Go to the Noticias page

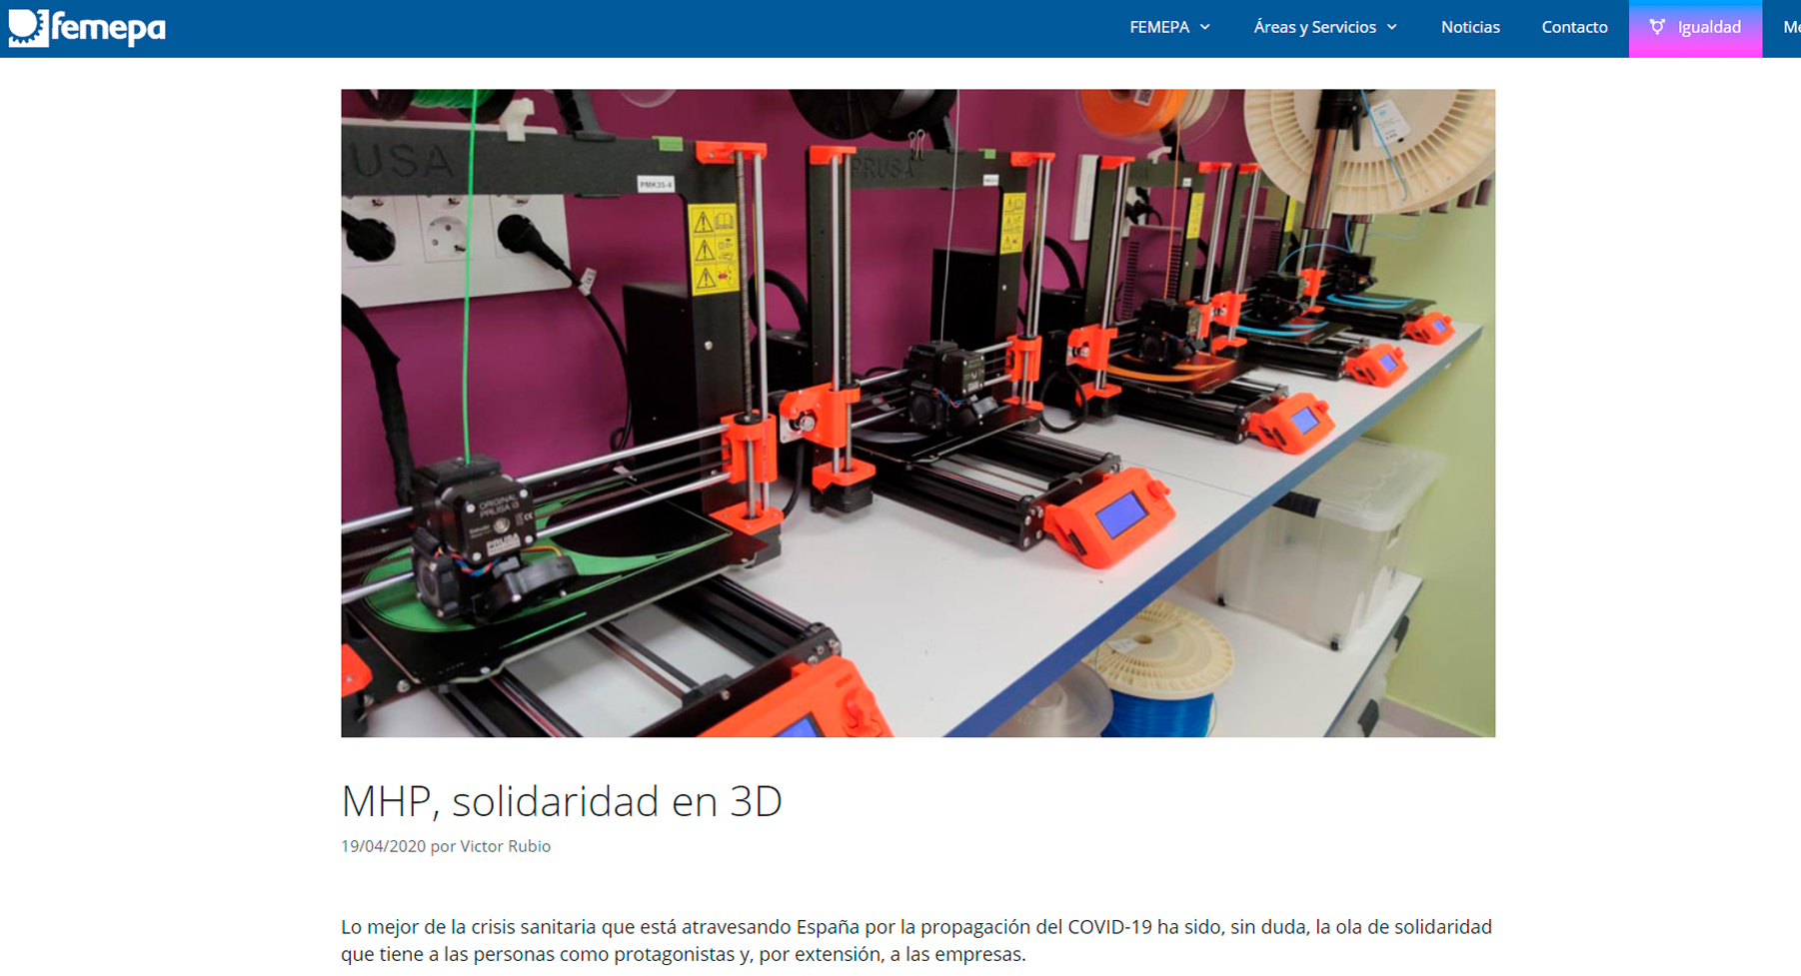click(x=1469, y=28)
